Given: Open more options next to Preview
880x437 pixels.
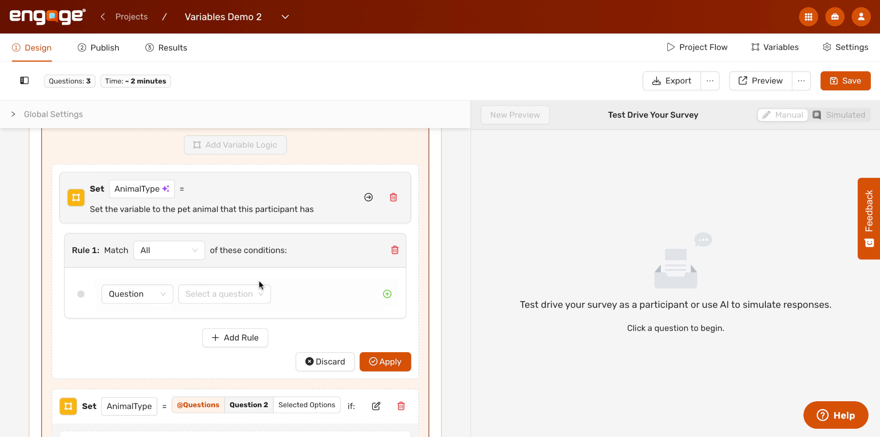Looking at the screenshot, I should [801, 81].
